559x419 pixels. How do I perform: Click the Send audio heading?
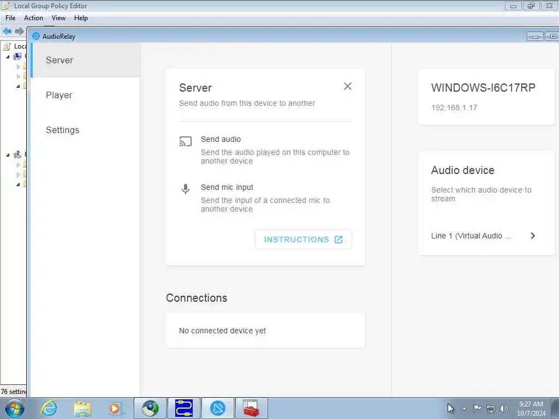221,139
